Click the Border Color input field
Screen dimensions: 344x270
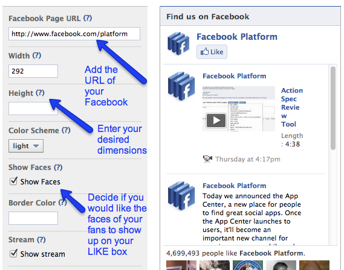[x=33, y=218]
